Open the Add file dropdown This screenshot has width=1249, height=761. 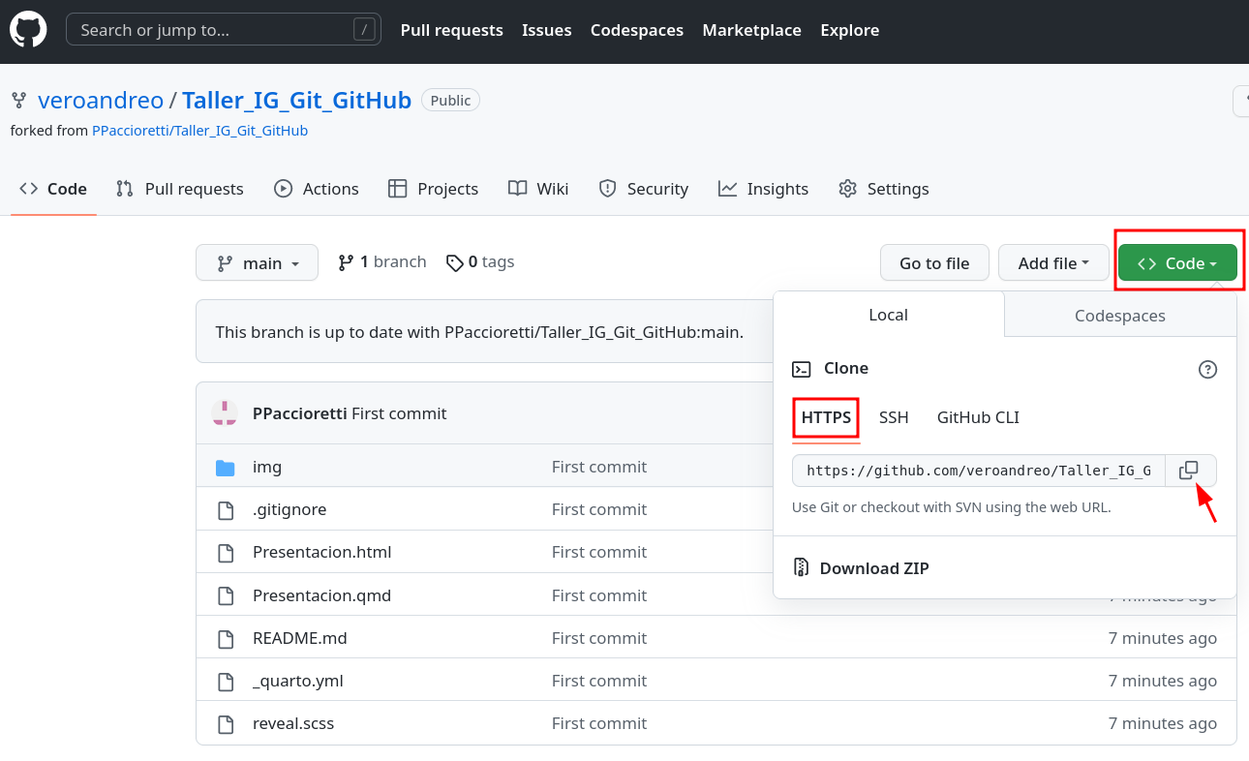(x=1052, y=262)
